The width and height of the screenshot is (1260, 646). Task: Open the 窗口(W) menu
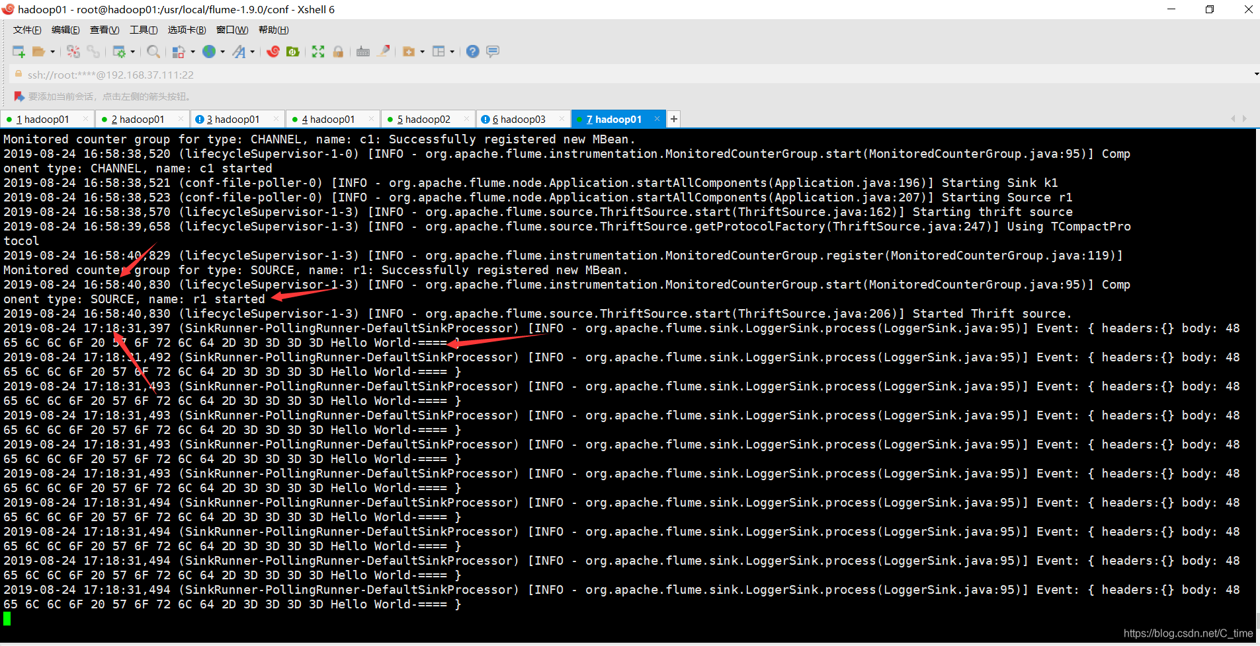[x=232, y=30]
